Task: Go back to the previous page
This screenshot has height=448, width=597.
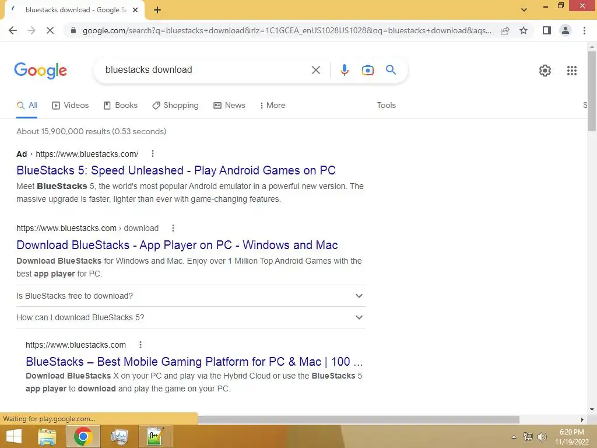Action: (13, 30)
